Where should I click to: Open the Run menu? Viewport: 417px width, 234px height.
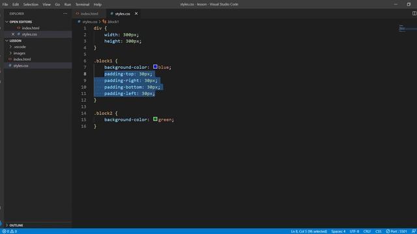(x=68, y=5)
